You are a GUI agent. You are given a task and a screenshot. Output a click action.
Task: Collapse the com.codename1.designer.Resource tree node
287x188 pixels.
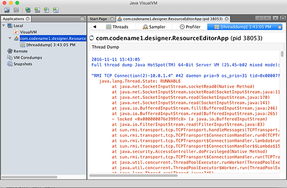point(10,38)
